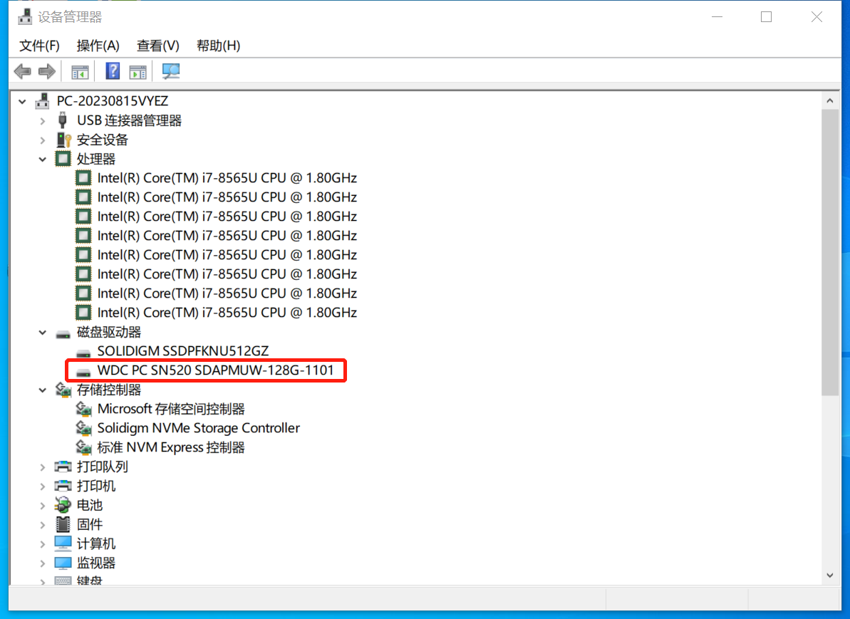Click the Forward arrow in the toolbar
The height and width of the screenshot is (619, 850).
coord(47,71)
